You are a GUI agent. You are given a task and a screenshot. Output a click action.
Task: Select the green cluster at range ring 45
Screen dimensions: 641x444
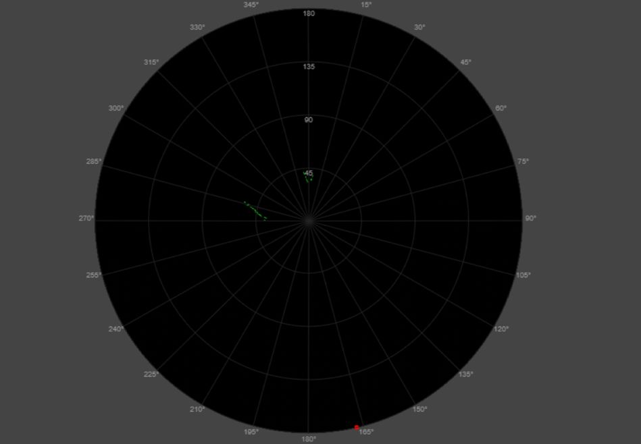click(308, 177)
